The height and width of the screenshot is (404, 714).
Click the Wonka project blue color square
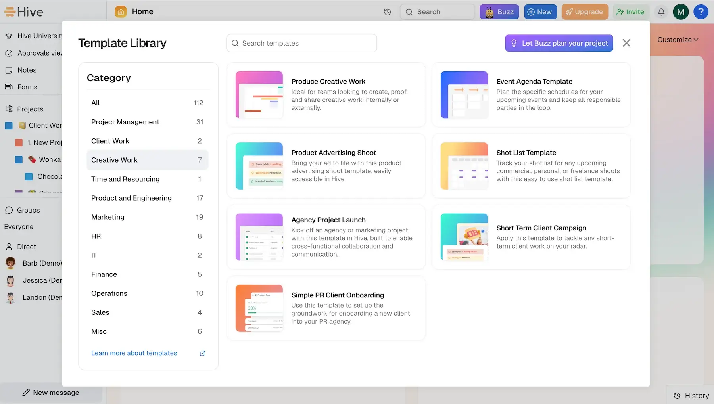19,160
